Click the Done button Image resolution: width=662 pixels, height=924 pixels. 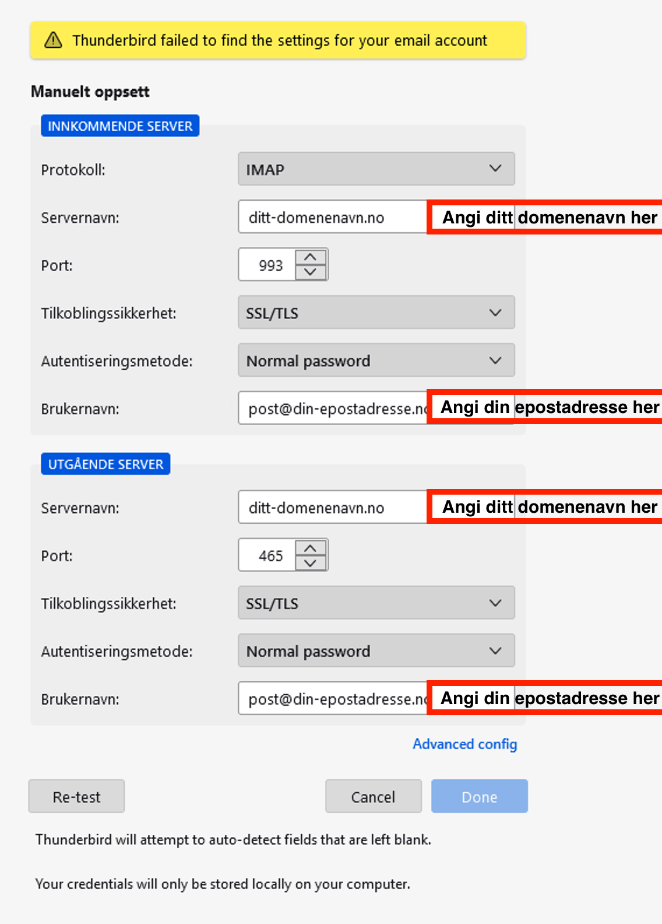[479, 796]
